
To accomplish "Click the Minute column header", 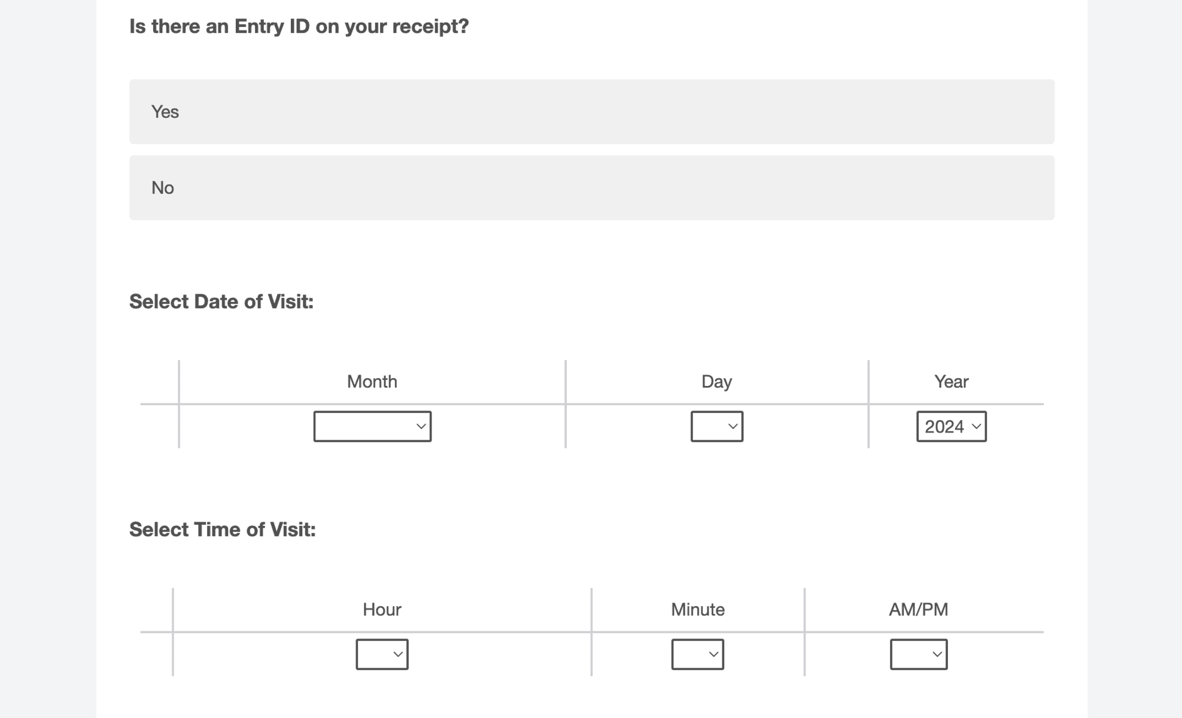I will tap(697, 610).
